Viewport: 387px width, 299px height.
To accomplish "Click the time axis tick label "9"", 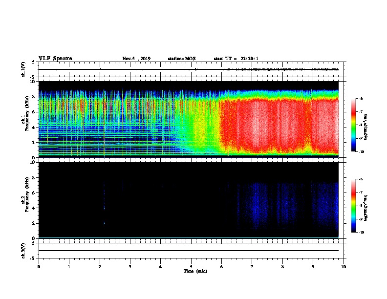I will click(x=313, y=267).
